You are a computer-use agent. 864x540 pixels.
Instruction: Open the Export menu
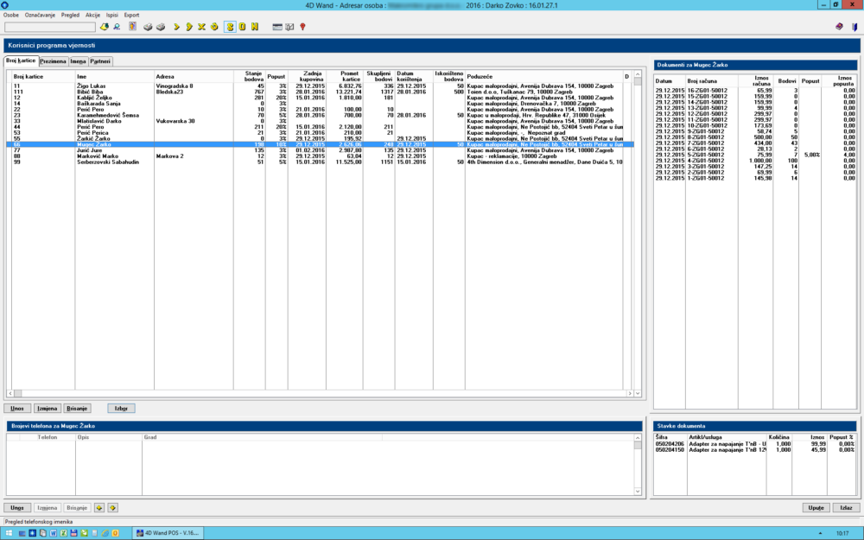tap(131, 15)
